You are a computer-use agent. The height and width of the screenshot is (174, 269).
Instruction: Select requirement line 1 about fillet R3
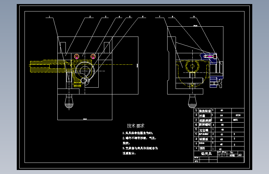[138, 133]
